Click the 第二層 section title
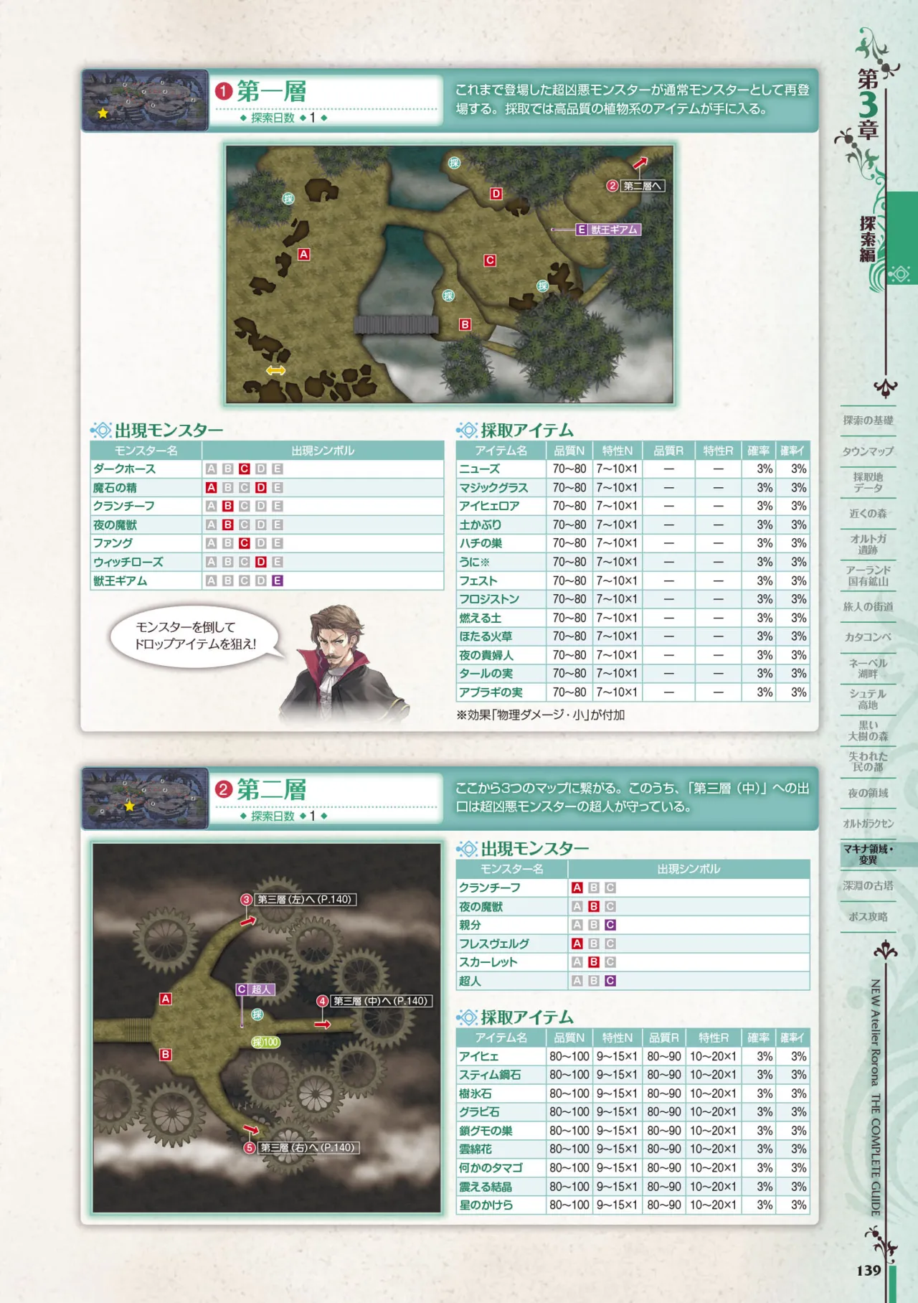 point(271,789)
